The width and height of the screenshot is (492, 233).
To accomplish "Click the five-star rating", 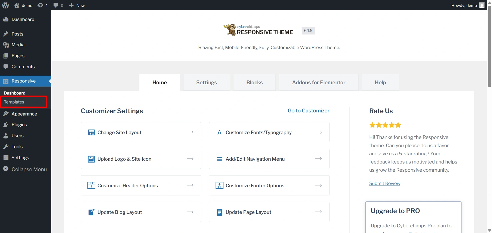I will click(x=385, y=125).
